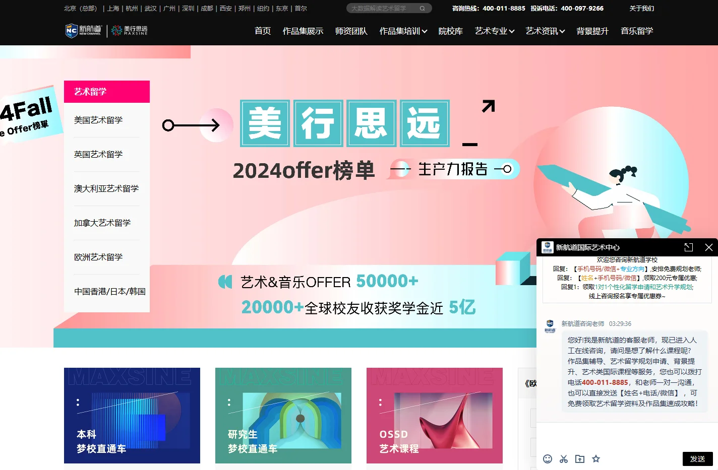Select the 武汉 city link
The width and height of the screenshot is (718, 470).
point(151,9)
